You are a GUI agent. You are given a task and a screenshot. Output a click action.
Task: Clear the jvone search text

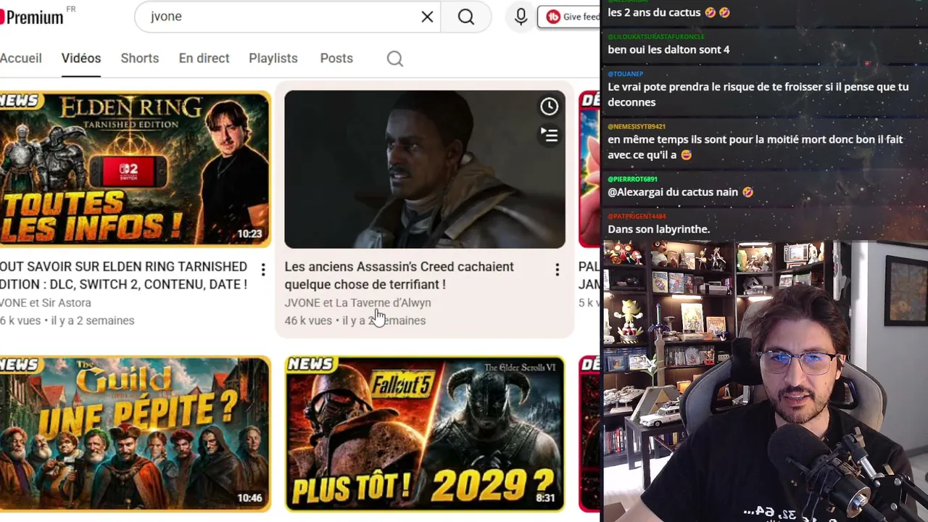point(427,17)
